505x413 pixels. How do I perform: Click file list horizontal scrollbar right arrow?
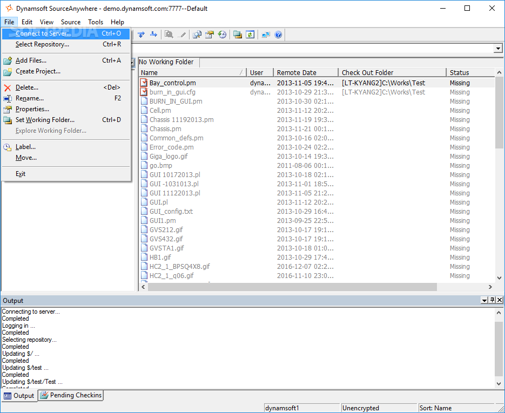(490, 287)
